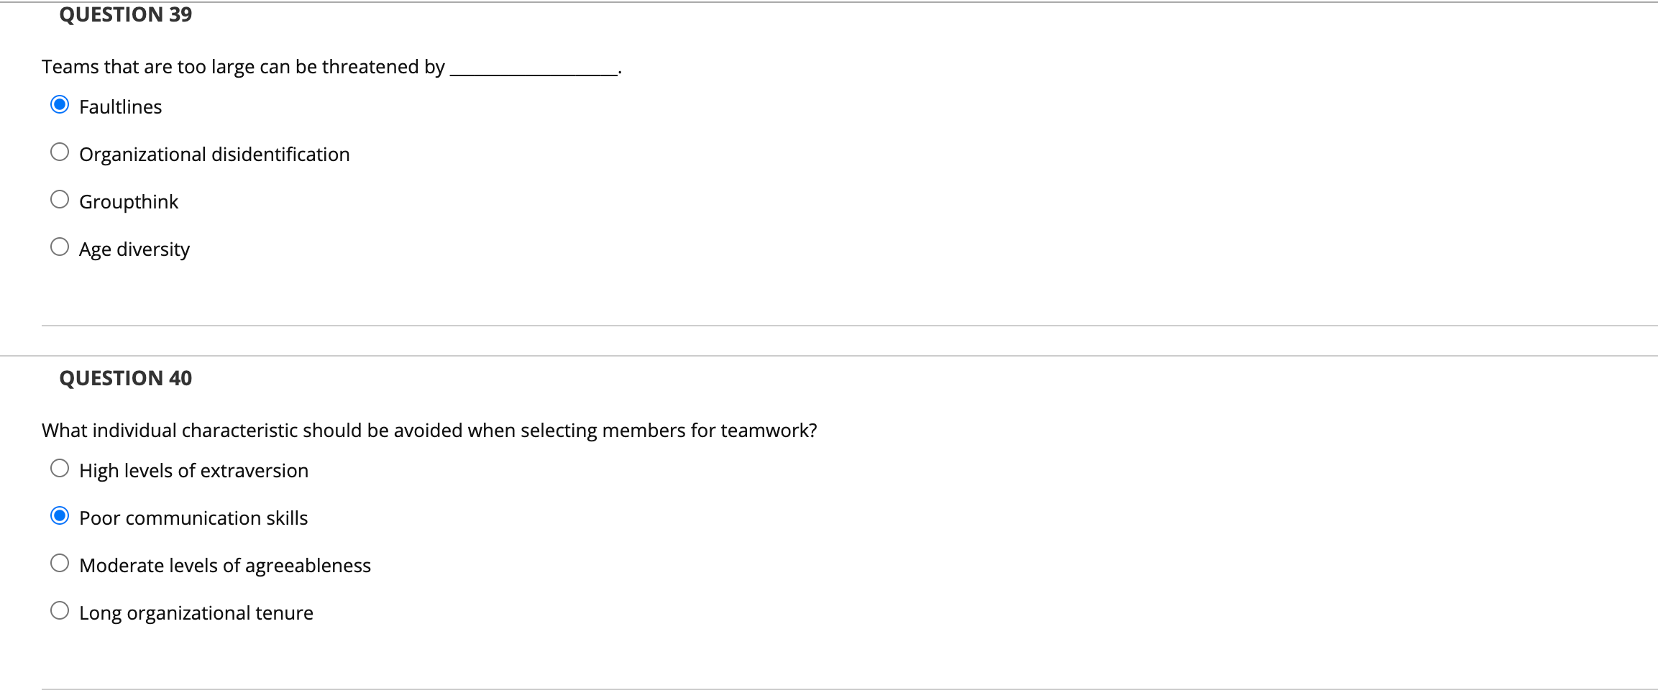Pick Age diversity option
The width and height of the screenshot is (1658, 698).
[60, 246]
